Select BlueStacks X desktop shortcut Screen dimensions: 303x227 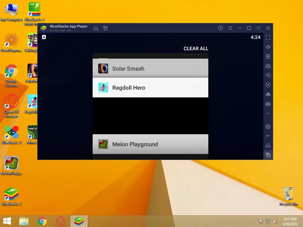(12, 135)
